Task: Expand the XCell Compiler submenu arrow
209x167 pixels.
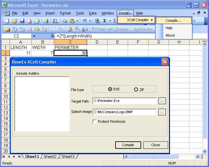Action: point(152,20)
